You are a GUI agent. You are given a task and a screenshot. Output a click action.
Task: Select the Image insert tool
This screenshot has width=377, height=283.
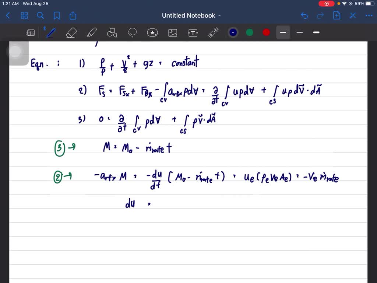(x=173, y=33)
